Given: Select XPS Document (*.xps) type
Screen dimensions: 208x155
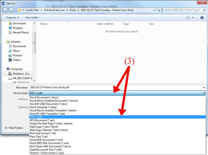Looking at the screenshot, I should [x=118, y=120].
